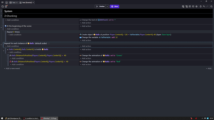
Task: Collapse the Repeat for each Ballz event
Action: click(1, 45)
